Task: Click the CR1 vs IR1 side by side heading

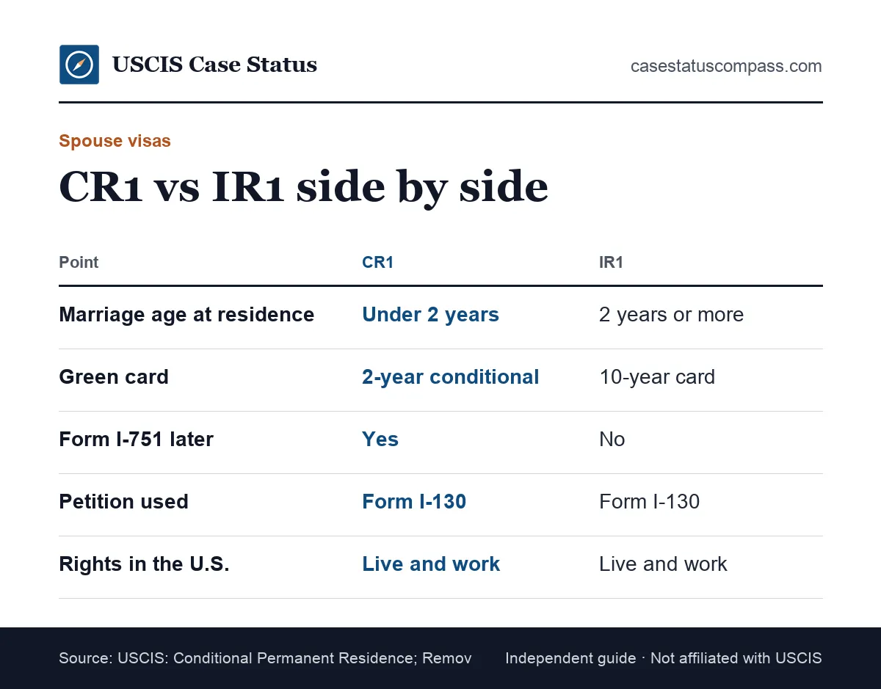Action: tap(303, 186)
